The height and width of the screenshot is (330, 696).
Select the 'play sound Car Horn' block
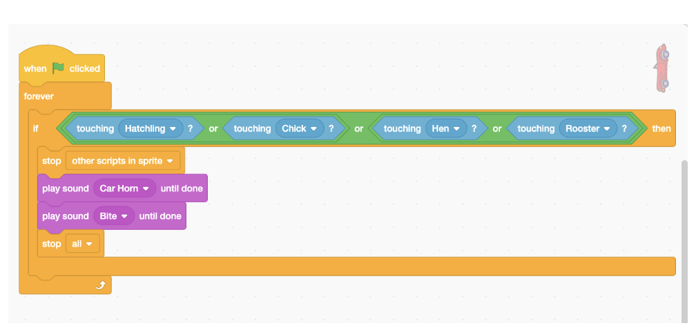(66, 188)
